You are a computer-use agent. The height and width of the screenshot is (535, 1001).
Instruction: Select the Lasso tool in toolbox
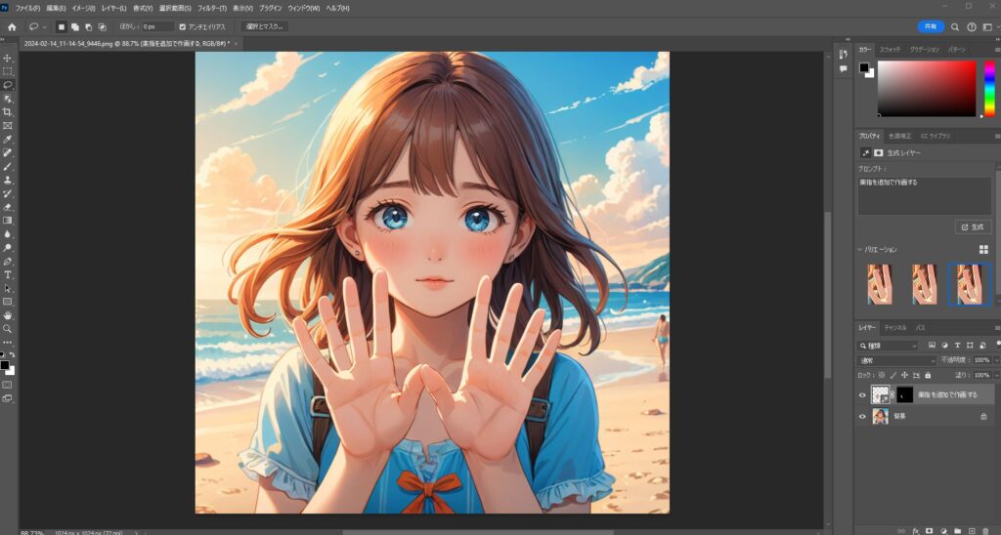pyautogui.click(x=8, y=85)
